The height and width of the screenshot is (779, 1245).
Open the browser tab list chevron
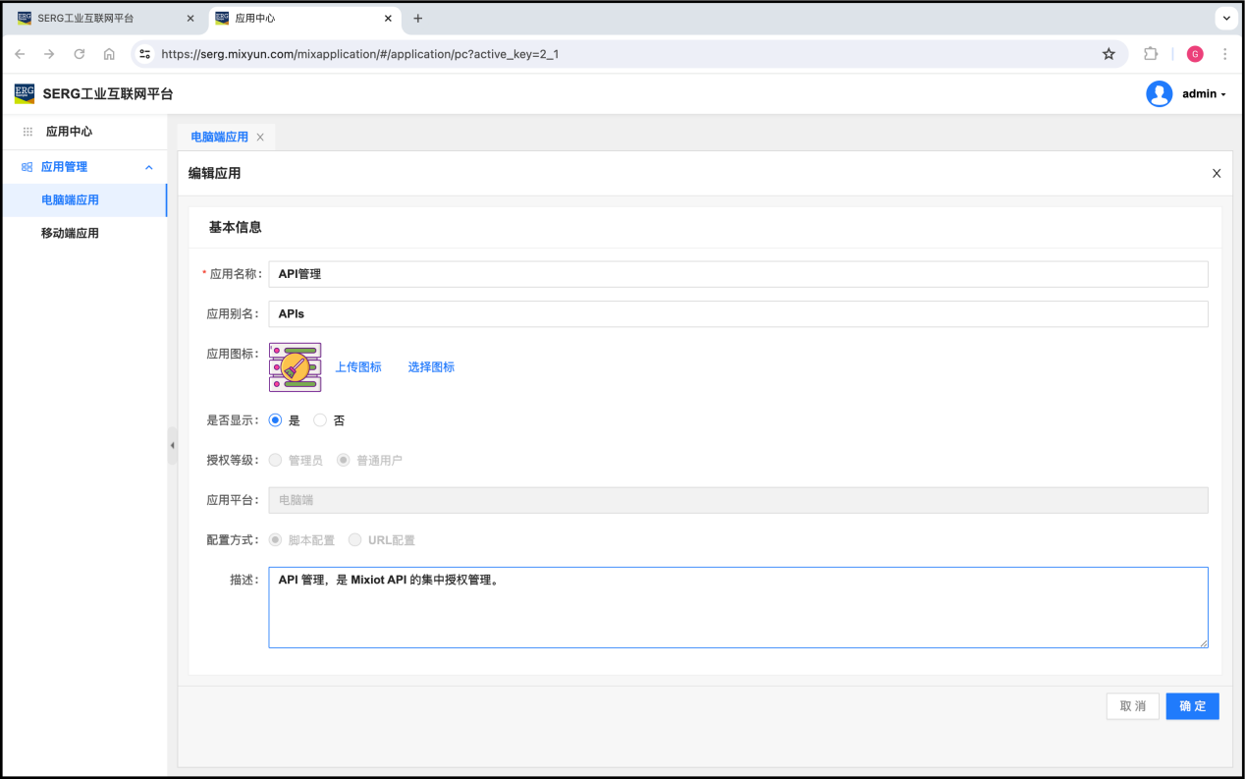point(1226,19)
